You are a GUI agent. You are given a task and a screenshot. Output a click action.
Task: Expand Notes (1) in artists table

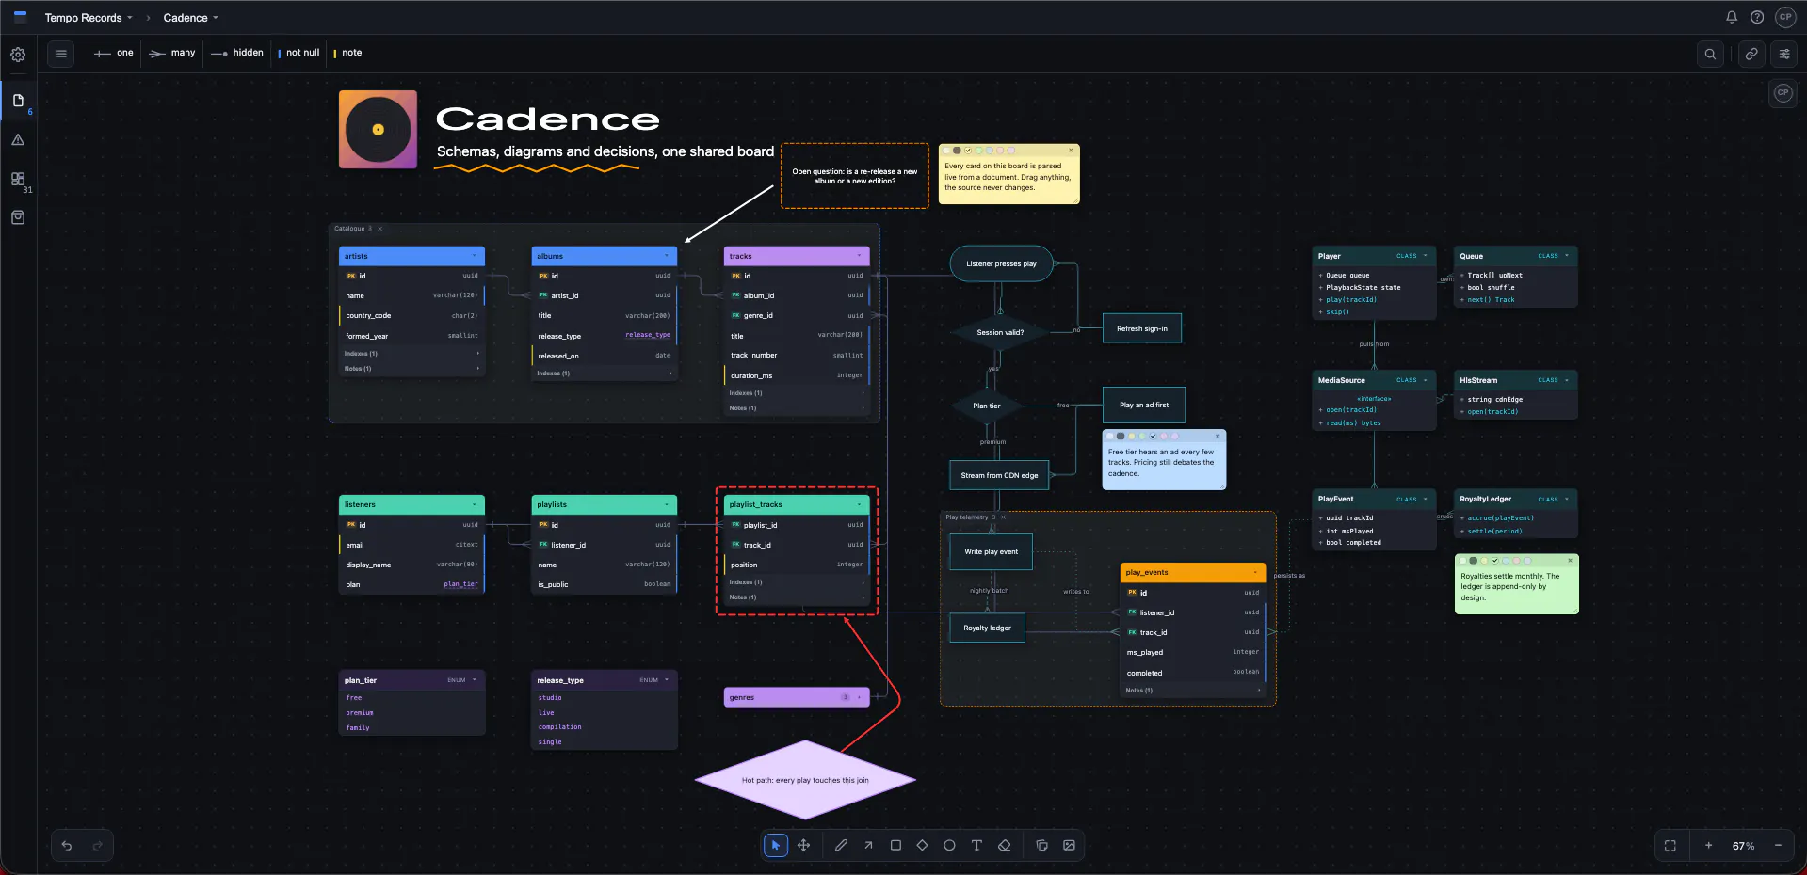[x=411, y=369]
